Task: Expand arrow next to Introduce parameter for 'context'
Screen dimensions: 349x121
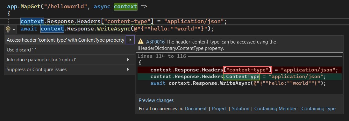Action: (128, 59)
